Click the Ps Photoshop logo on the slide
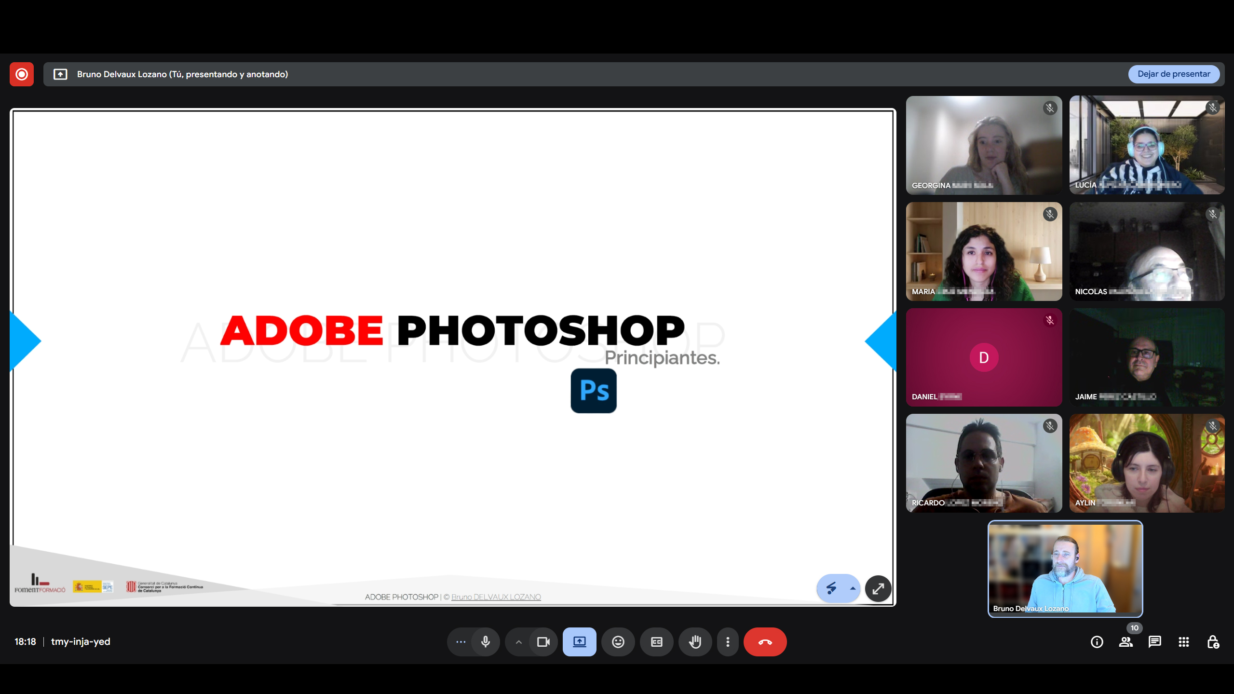The height and width of the screenshot is (694, 1234). pyautogui.click(x=594, y=391)
